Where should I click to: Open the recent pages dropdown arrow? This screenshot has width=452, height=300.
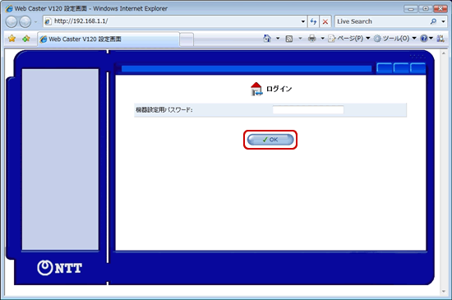35,21
